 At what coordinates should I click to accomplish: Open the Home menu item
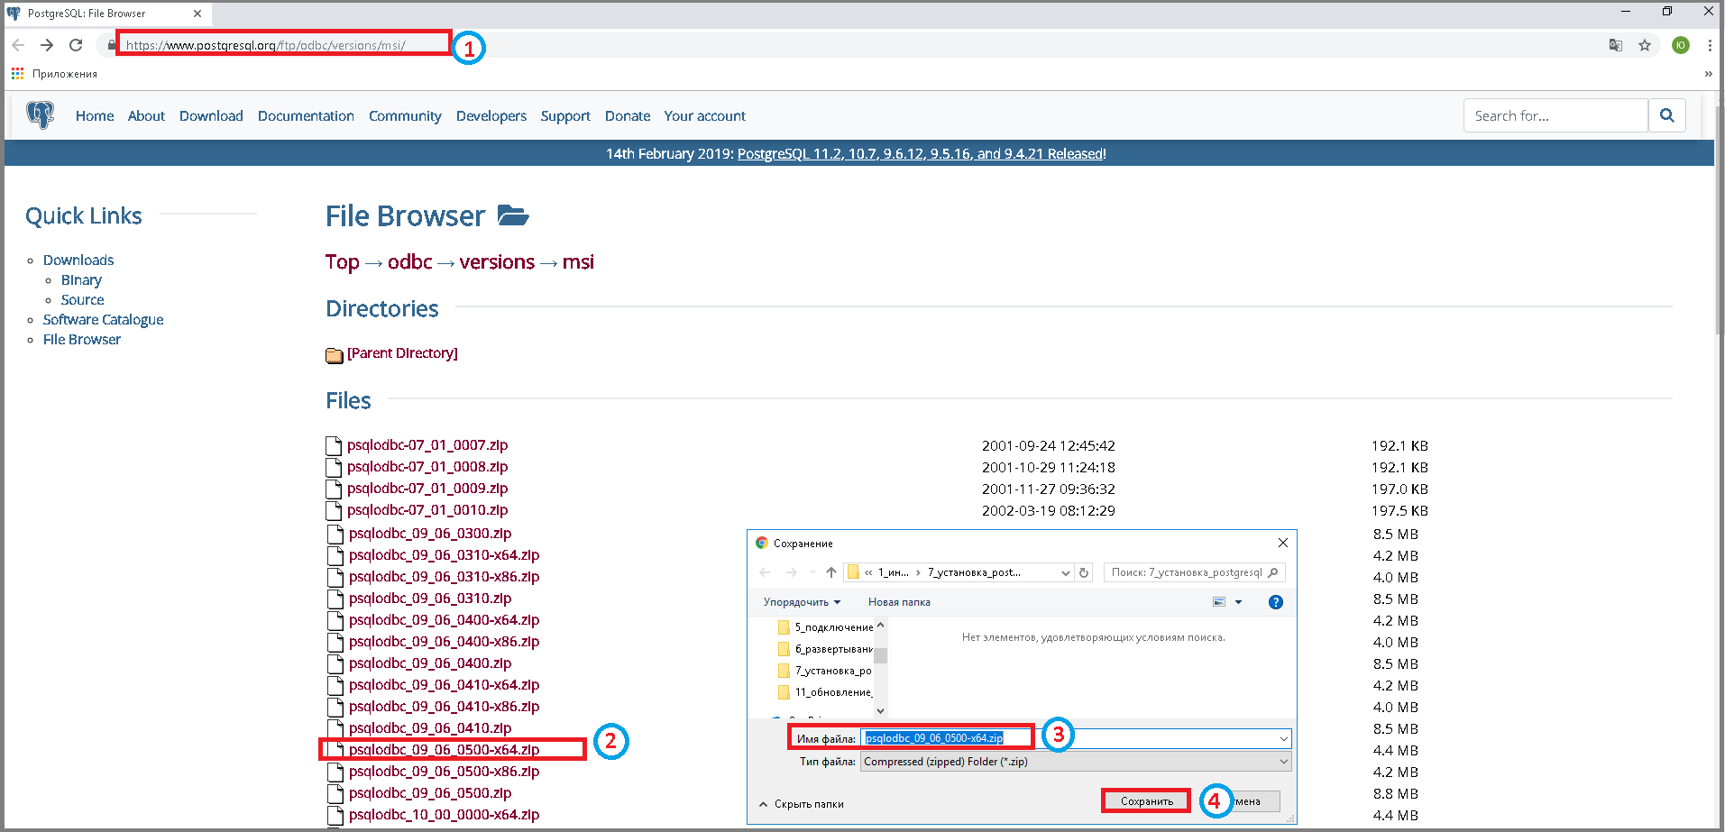(x=95, y=115)
